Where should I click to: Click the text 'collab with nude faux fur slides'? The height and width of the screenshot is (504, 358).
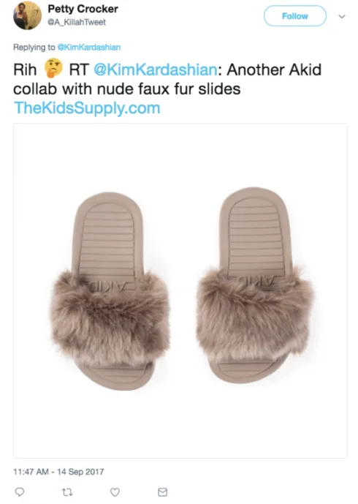pyautogui.click(x=126, y=89)
